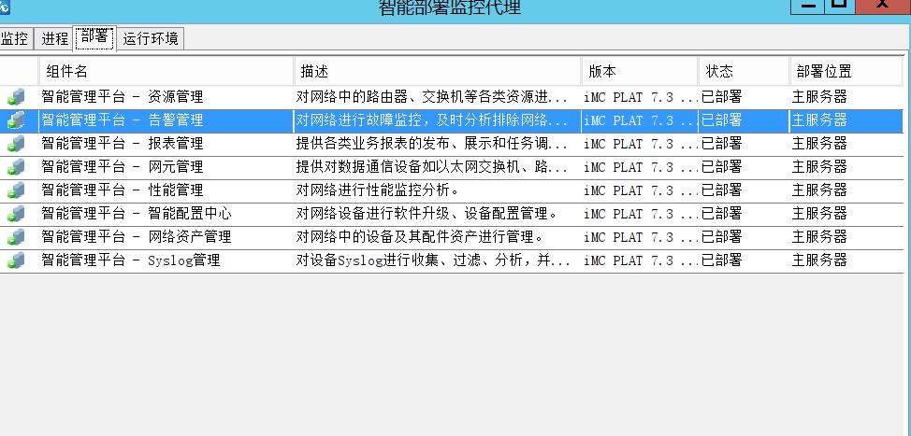Screen dimensions: 911x436
Task: Select row 智能管理平台 - 性能管理
Action: (x=452, y=190)
